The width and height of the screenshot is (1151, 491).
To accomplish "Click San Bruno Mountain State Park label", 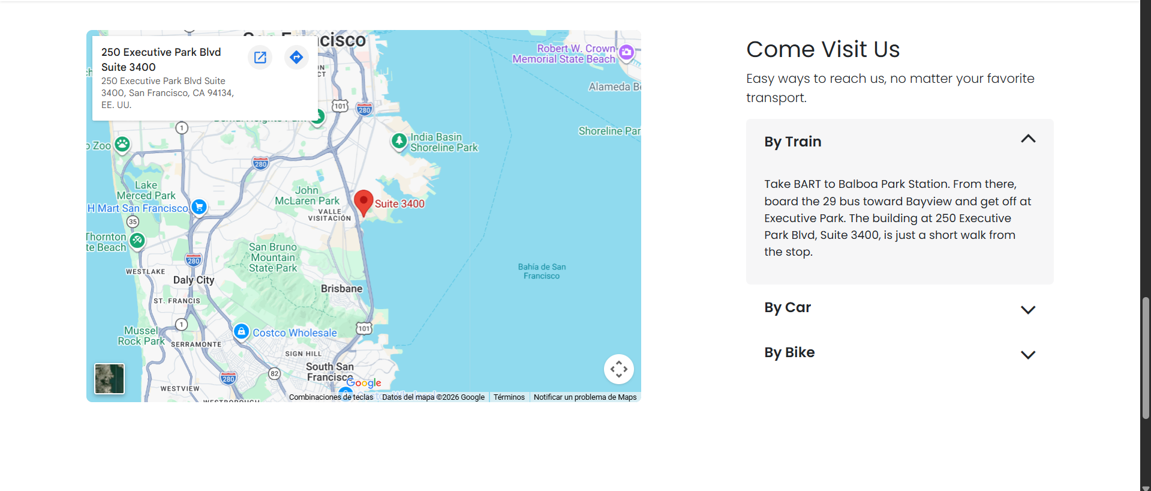I will tap(273, 258).
